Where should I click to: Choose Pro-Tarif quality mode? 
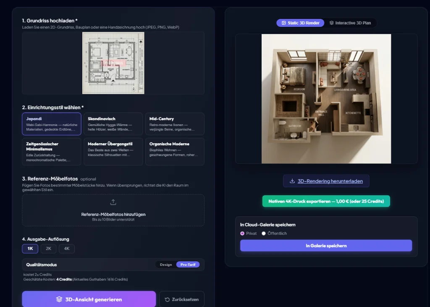click(x=188, y=265)
